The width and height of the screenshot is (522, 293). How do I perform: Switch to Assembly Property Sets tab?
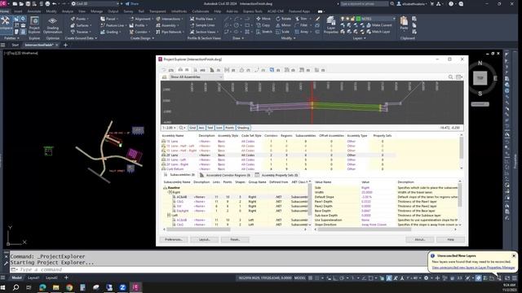coord(276,175)
